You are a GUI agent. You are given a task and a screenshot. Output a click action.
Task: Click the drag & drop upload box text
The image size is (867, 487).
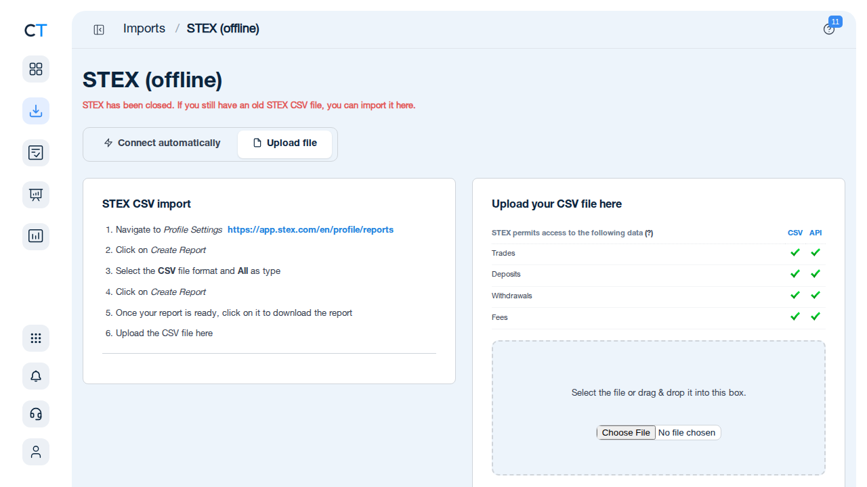point(658,392)
